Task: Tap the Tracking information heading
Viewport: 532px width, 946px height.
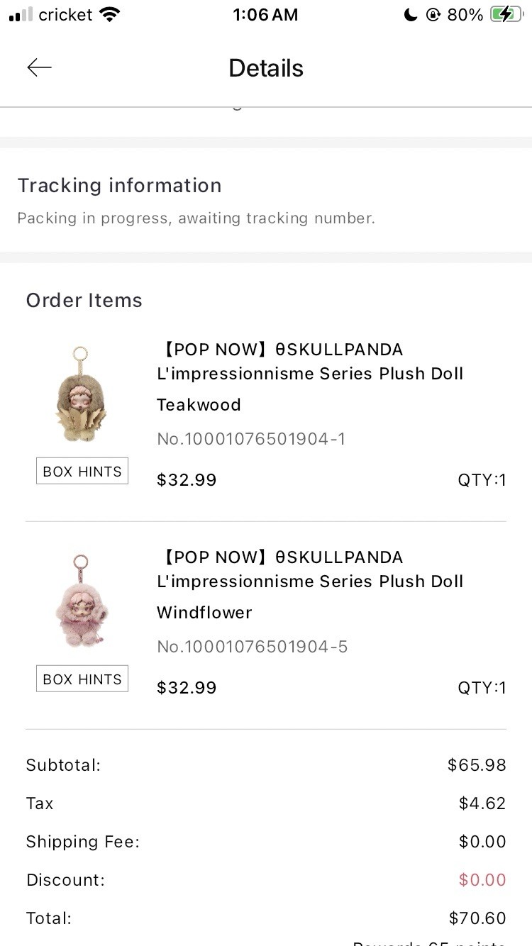Action: point(119,186)
